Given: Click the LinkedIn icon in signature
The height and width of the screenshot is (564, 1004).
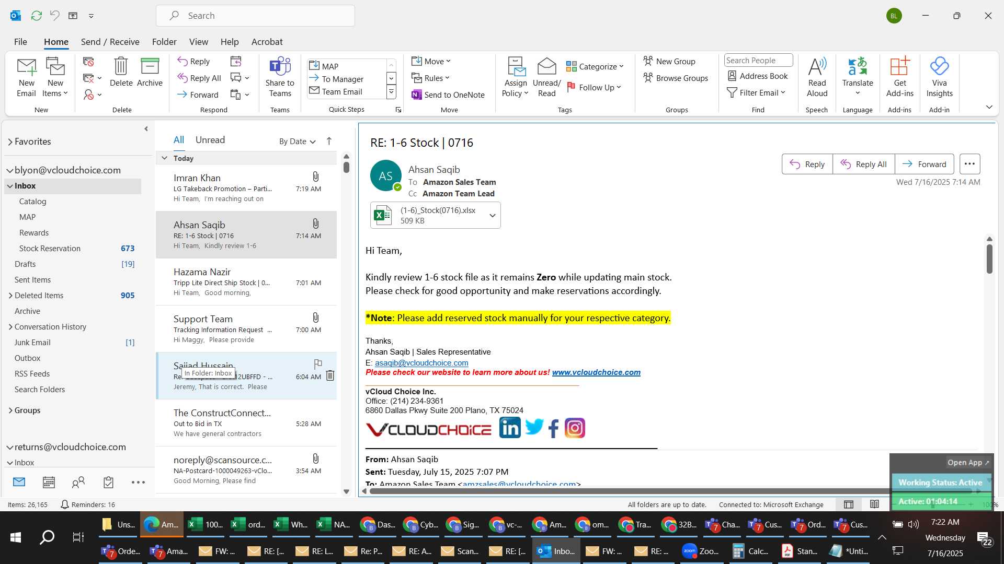Looking at the screenshot, I should pyautogui.click(x=510, y=428).
